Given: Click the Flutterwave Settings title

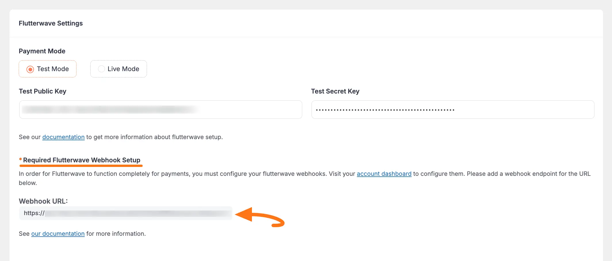Looking at the screenshot, I should (x=51, y=23).
